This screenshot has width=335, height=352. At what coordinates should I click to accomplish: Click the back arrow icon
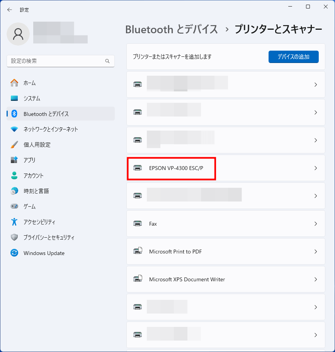click(10, 10)
